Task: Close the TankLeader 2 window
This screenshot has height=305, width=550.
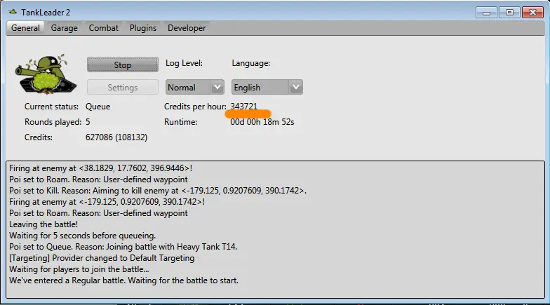Action: 532,13
